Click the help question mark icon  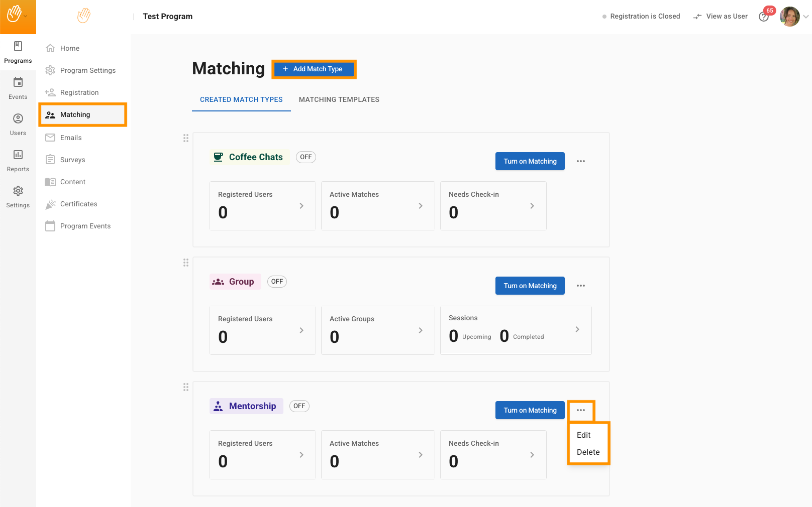[x=764, y=17]
